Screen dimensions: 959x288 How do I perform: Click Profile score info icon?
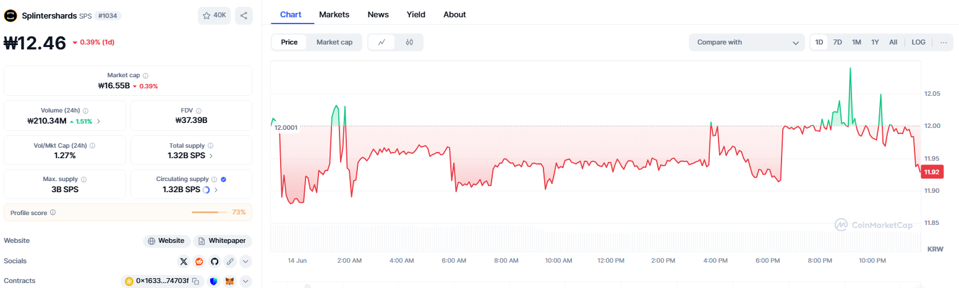[x=53, y=213]
